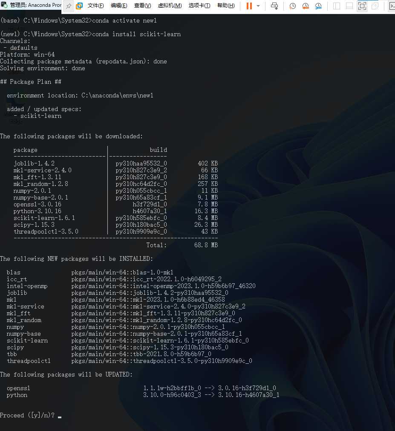Click the Anaconda Prompt title bar icon

[4, 5]
